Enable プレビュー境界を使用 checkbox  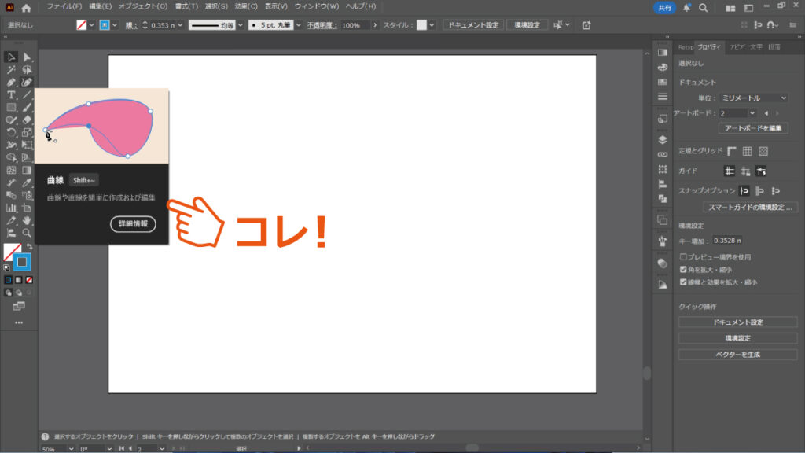point(683,256)
